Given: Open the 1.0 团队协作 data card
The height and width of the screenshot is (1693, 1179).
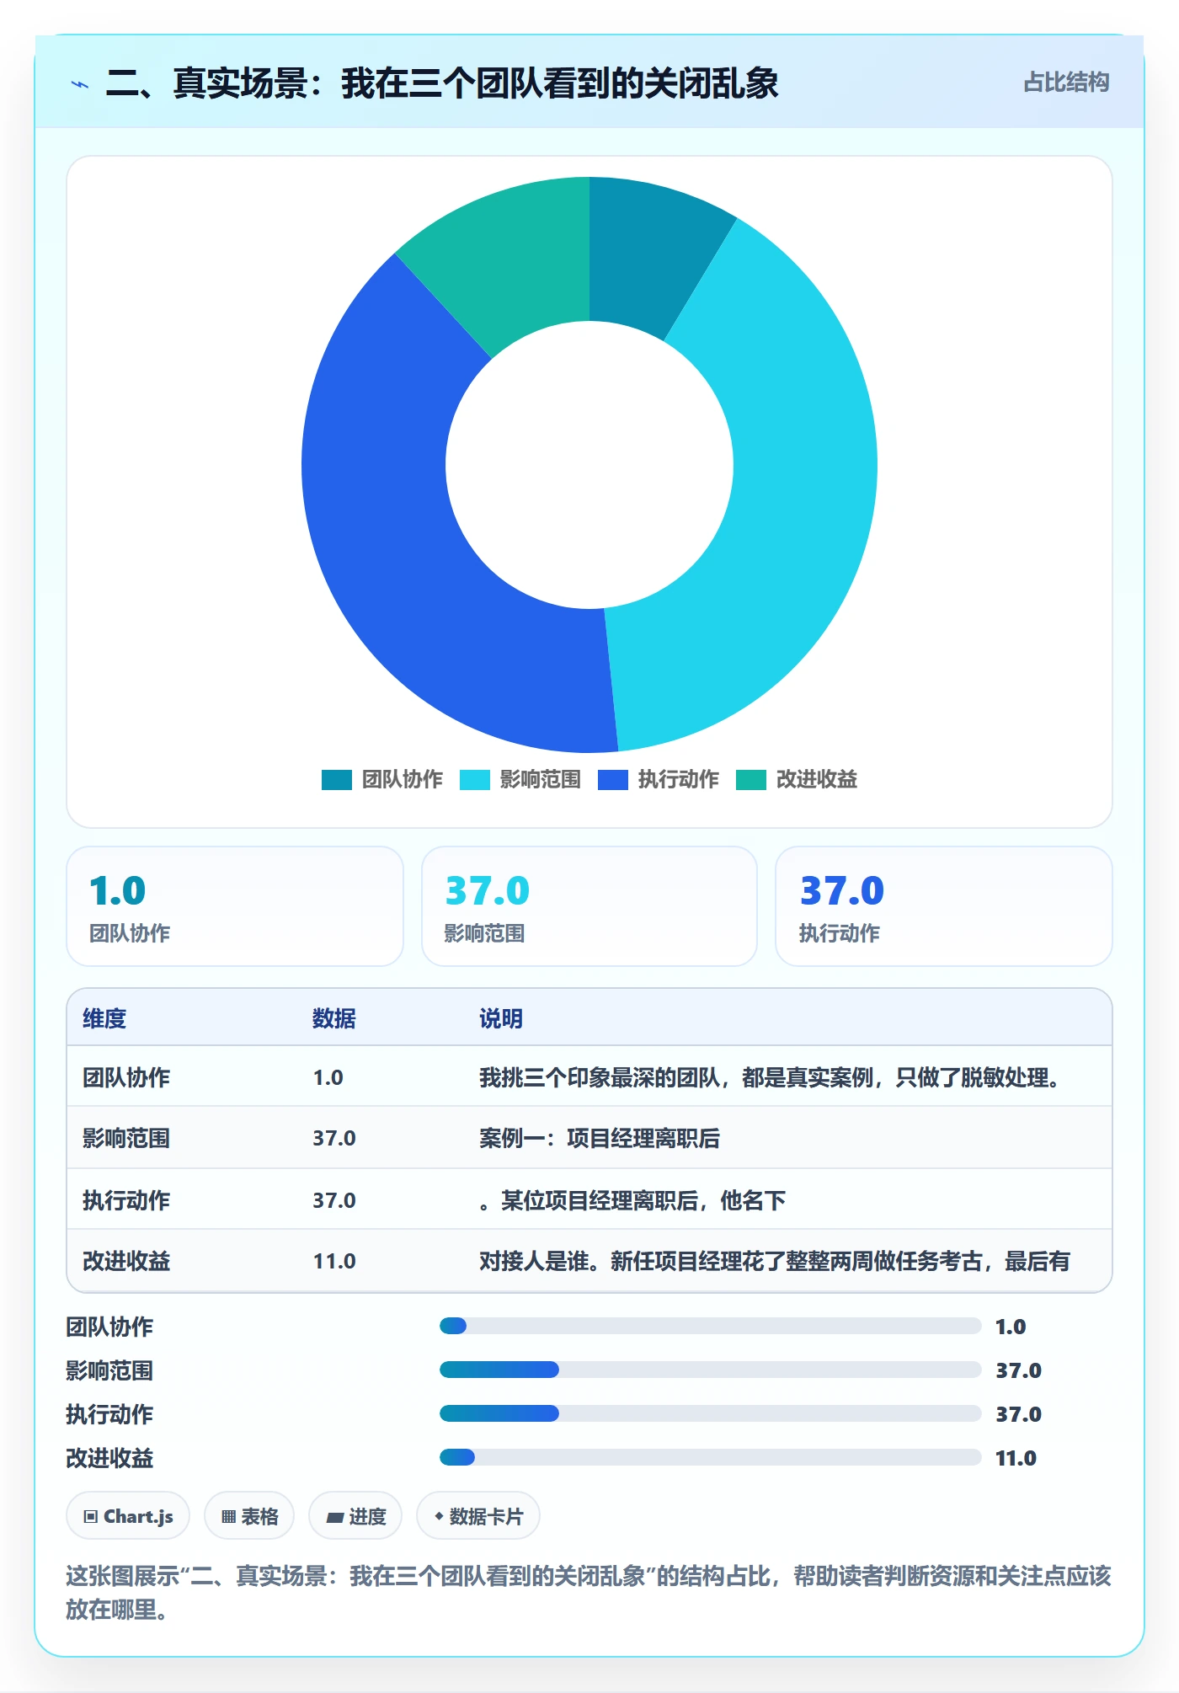Looking at the screenshot, I should coord(235,906).
